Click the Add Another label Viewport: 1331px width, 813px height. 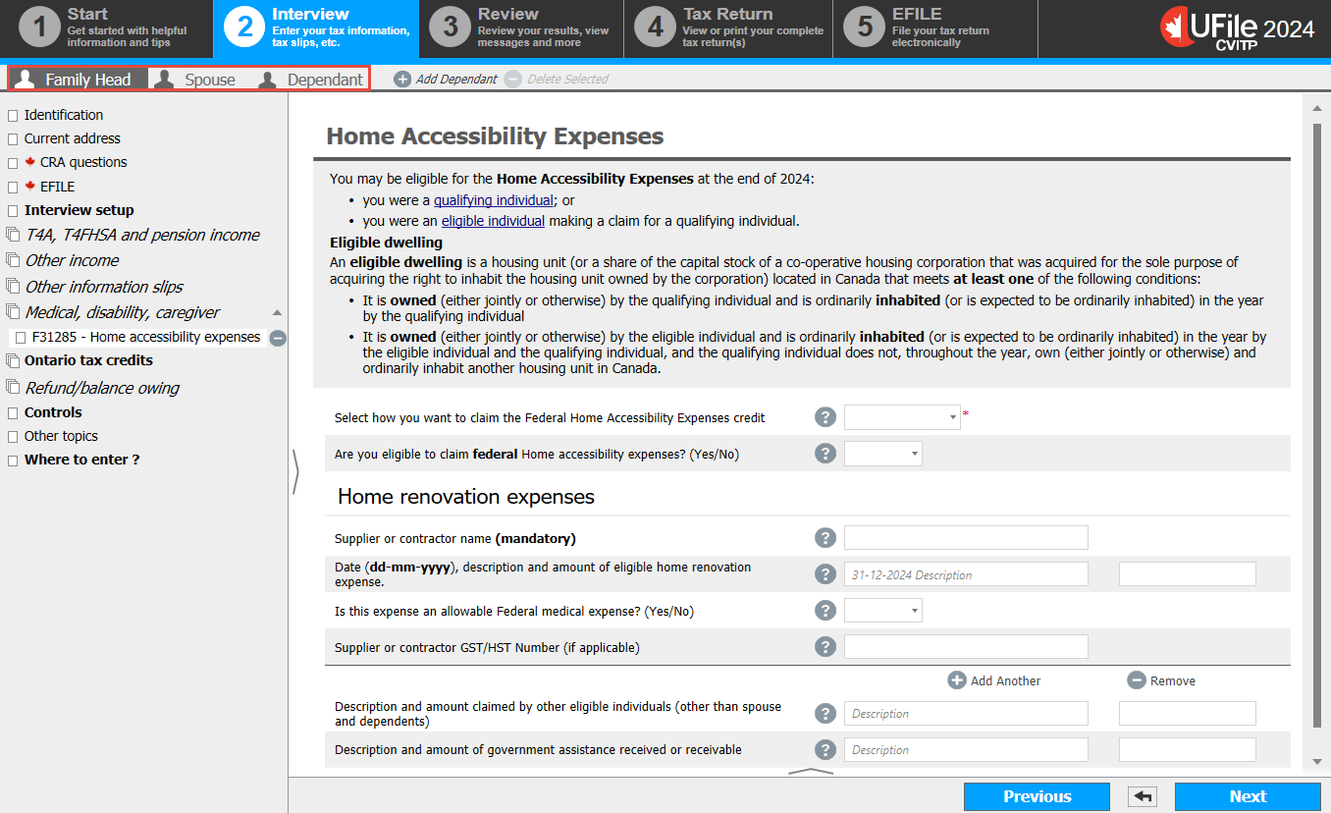1005,680
